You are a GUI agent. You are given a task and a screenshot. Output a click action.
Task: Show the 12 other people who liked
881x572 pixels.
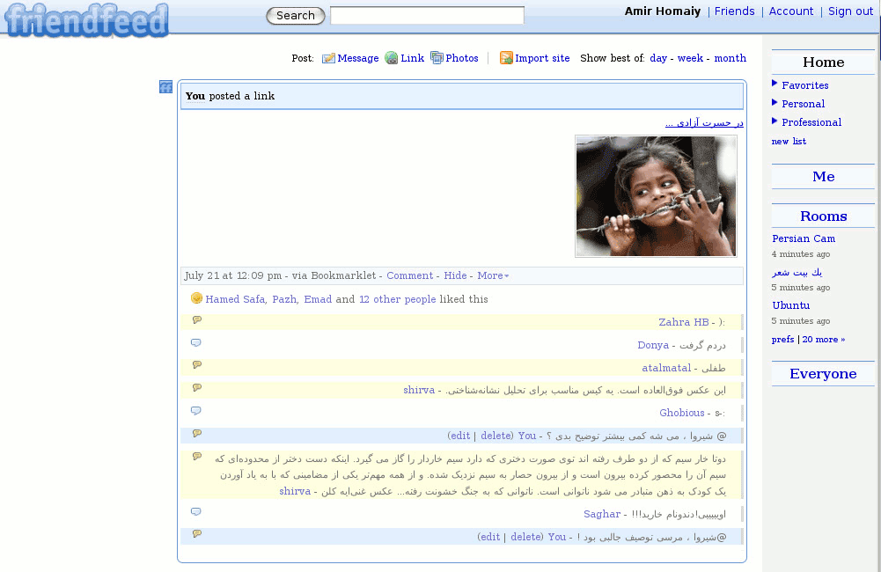point(397,299)
